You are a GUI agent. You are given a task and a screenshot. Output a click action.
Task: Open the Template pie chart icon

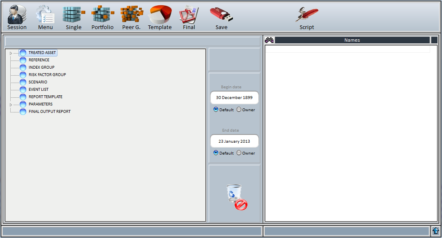point(160,15)
